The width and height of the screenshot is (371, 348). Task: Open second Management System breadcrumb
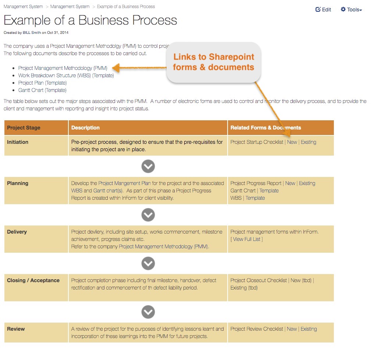(70, 7)
